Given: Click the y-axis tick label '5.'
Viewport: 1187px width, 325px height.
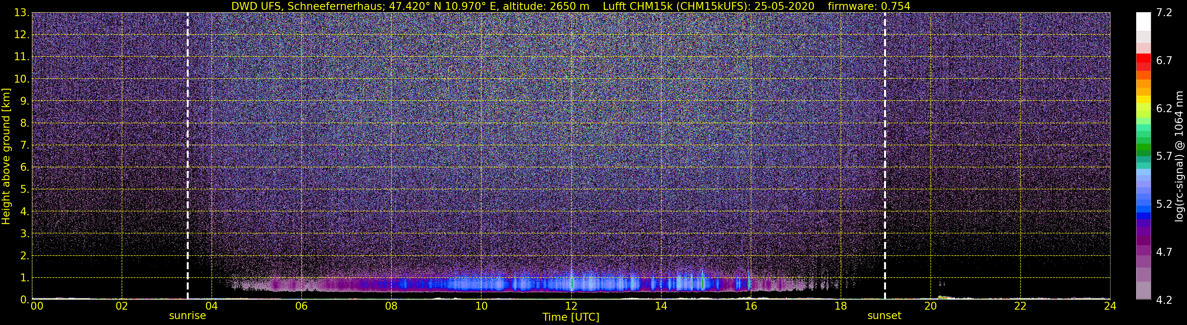Looking at the screenshot, I should pos(24,190).
